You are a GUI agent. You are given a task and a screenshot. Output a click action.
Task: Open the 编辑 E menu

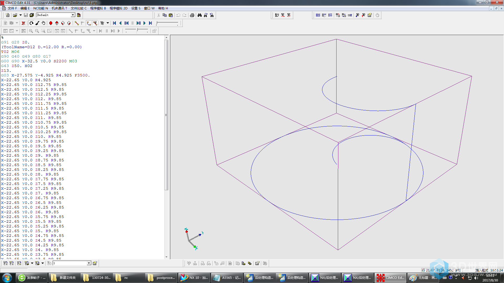tap(25, 8)
